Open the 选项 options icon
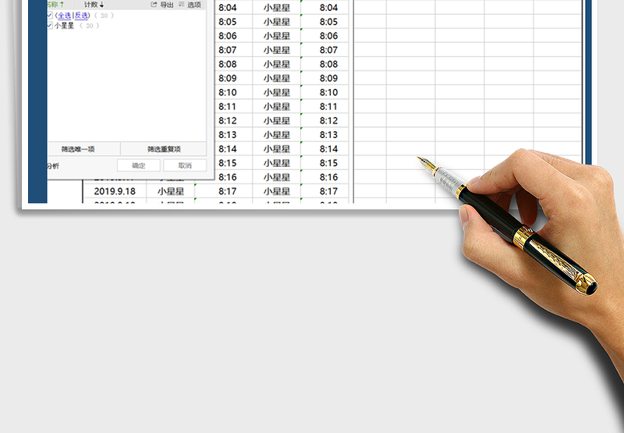 point(182,5)
